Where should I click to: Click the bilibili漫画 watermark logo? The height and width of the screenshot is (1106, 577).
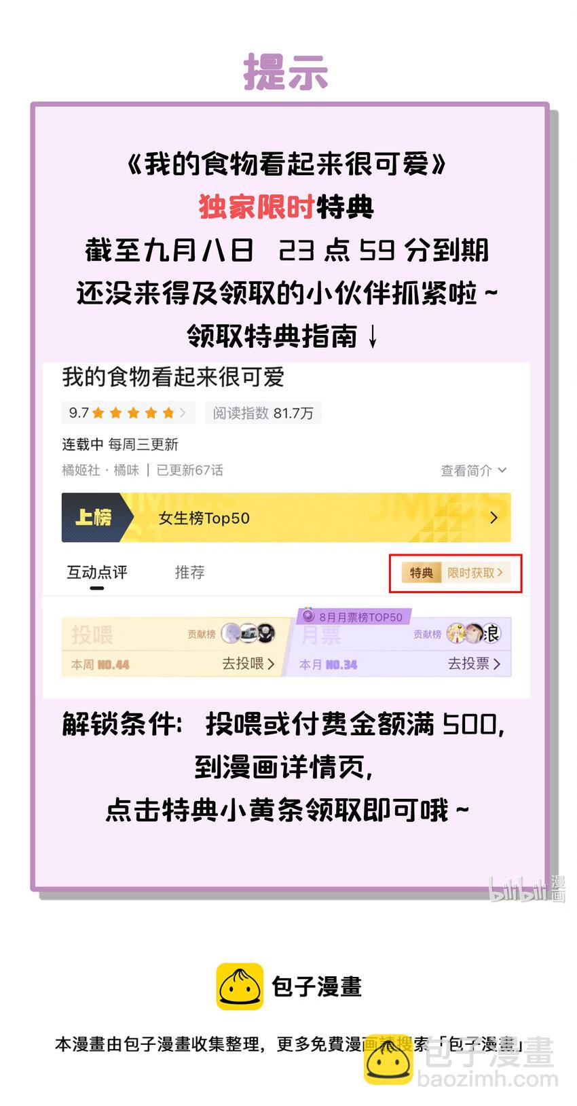click(527, 889)
